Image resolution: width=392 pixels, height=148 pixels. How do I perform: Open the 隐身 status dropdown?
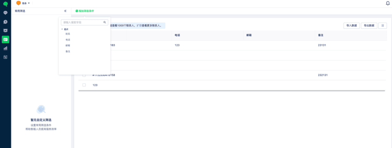click(26, 3)
